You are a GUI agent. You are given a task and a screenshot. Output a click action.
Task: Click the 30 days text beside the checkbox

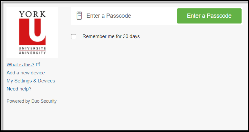pyautogui.click(x=131, y=36)
